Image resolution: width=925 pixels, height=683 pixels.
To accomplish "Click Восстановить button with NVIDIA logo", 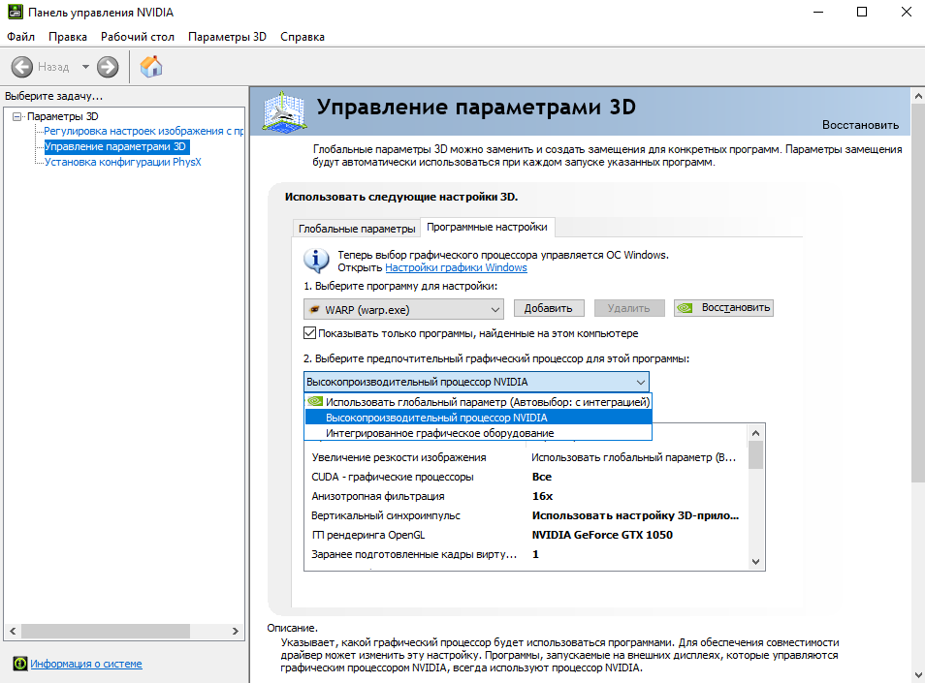I will [724, 308].
